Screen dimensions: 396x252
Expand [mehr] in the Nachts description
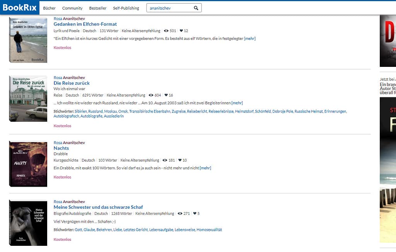click(x=205, y=168)
